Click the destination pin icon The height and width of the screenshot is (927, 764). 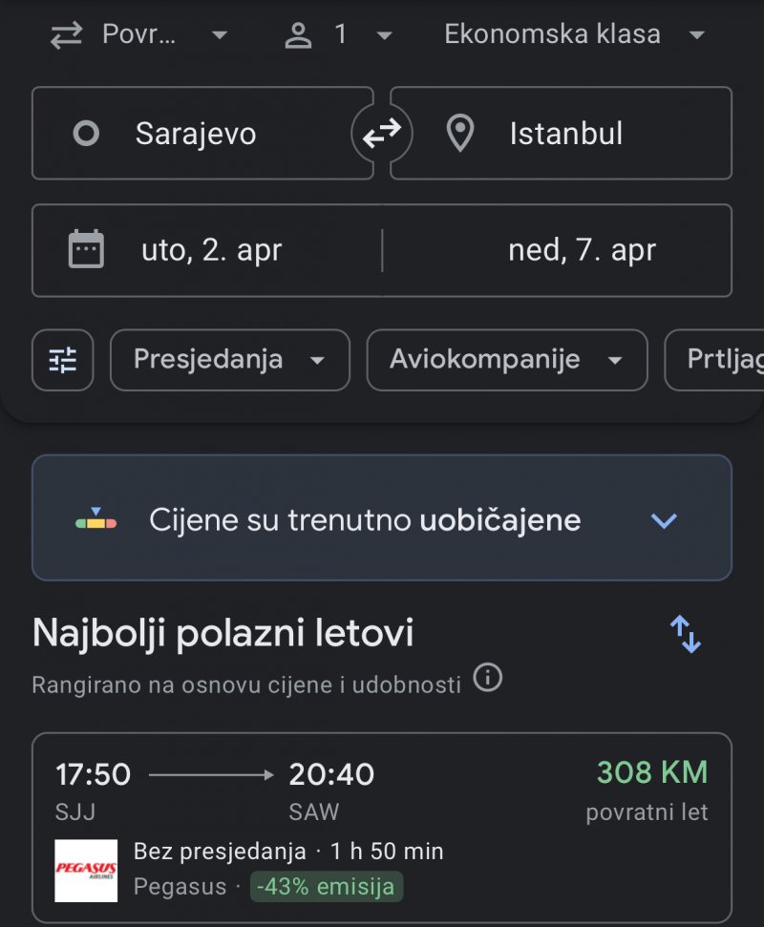(x=460, y=133)
